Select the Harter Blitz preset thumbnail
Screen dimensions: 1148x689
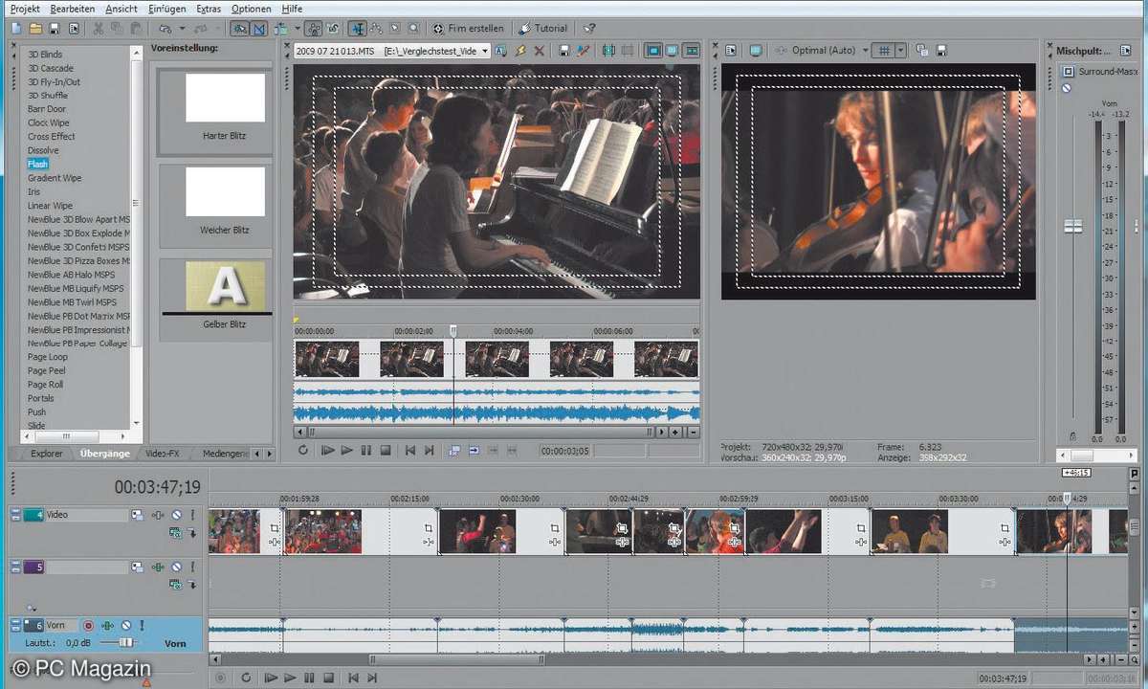[x=225, y=99]
